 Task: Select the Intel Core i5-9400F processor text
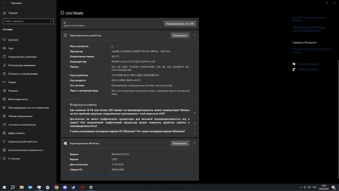point(141,51)
